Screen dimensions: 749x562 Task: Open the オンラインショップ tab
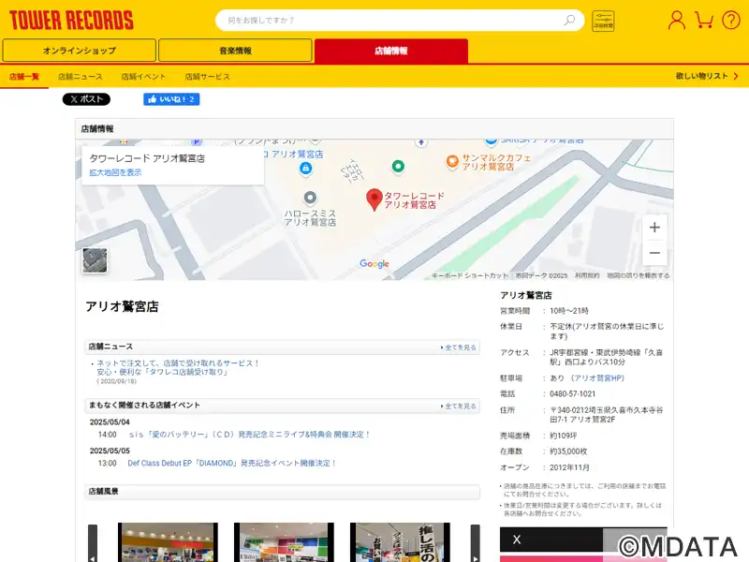[x=80, y=51]
